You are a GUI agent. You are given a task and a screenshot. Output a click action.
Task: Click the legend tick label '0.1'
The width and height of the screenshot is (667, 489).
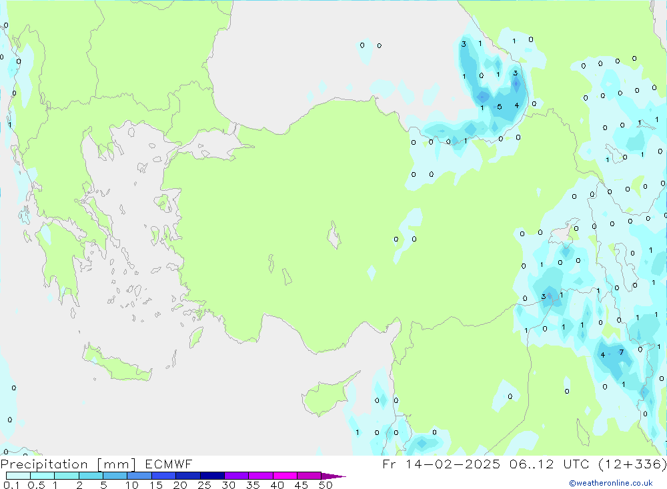(x=11, y=485)
